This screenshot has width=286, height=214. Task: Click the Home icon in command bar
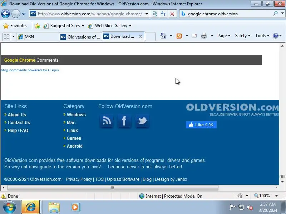(163, 36)
